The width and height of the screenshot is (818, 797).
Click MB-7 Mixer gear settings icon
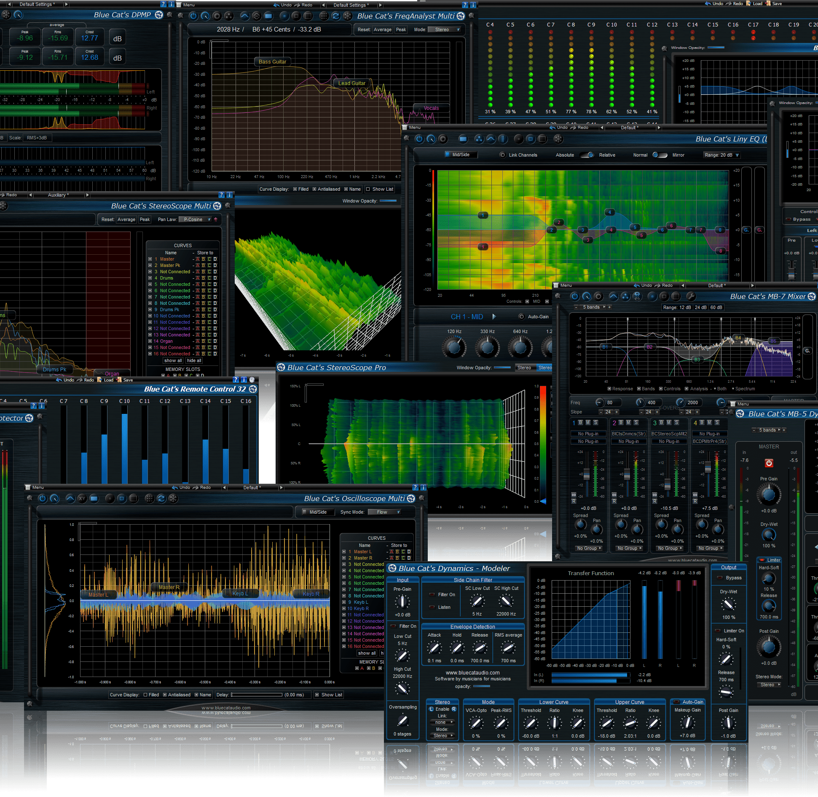pyautogui.click(x=598, y=296)
